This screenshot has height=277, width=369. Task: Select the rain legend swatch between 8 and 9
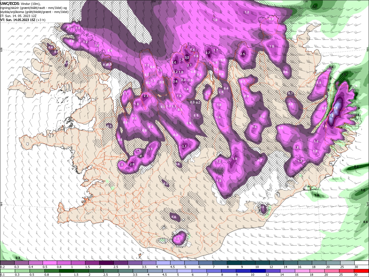coord(228,271)
